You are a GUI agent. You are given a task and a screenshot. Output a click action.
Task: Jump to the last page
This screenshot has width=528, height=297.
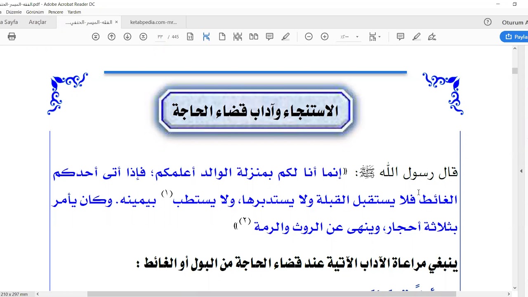point(143,37)
